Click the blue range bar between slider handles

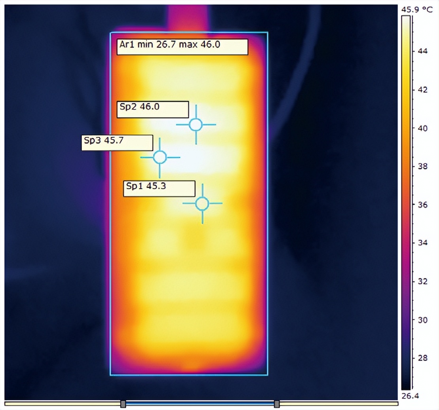point(200,404)
